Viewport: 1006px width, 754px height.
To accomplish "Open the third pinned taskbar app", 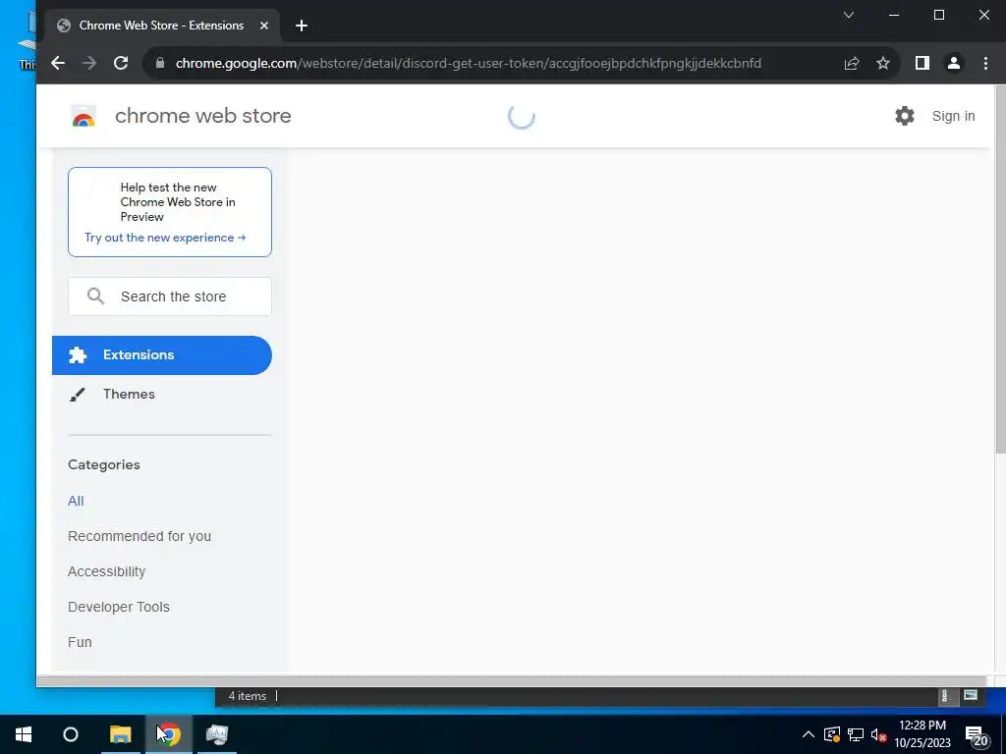I will [217, 734].
